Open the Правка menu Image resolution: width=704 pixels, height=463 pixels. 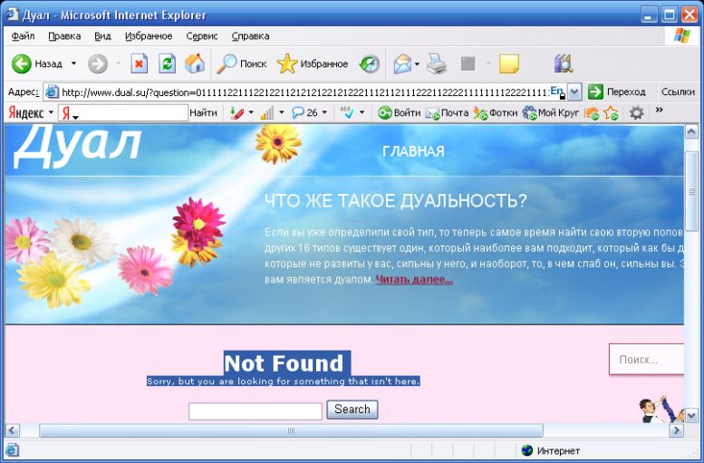64,36
